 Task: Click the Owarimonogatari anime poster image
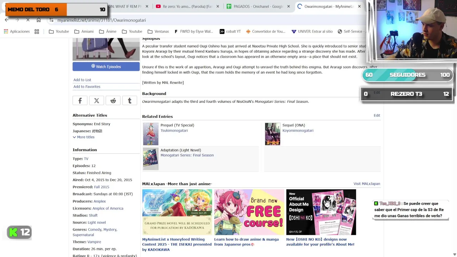coord(106,49)
